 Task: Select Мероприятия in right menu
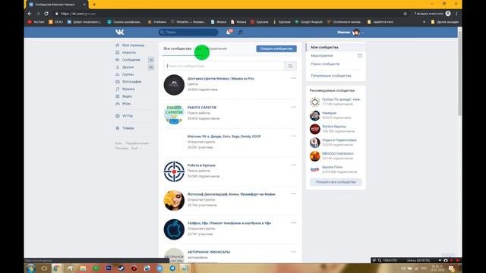322,55
